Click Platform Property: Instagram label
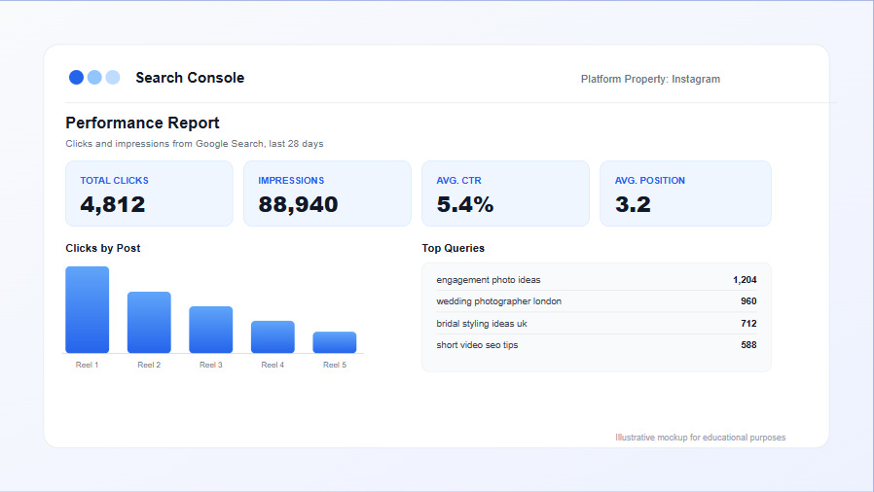 (x=650, y=79)
